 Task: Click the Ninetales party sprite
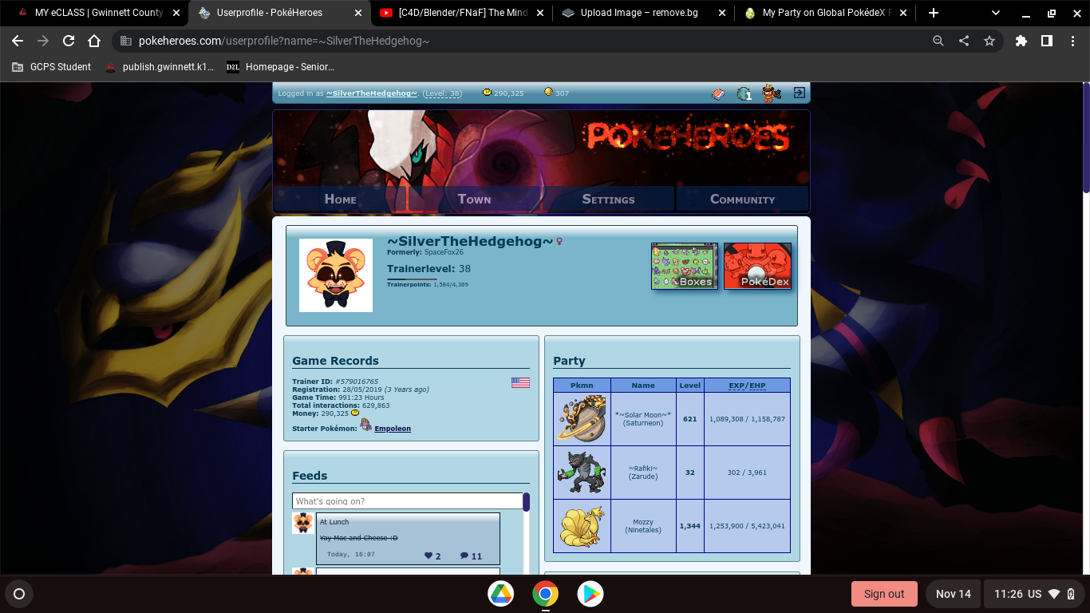tap(582, 526)
